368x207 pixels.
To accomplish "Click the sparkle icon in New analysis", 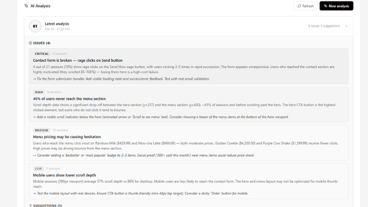I will 326,6.
